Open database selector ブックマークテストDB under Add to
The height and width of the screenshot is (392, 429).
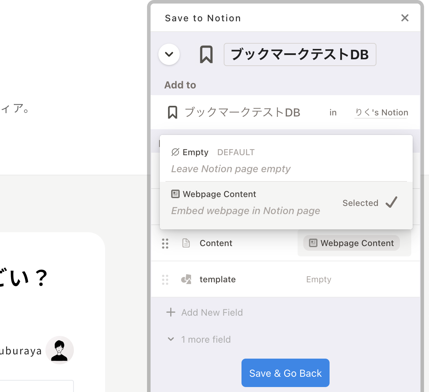(x=242, y=112)
